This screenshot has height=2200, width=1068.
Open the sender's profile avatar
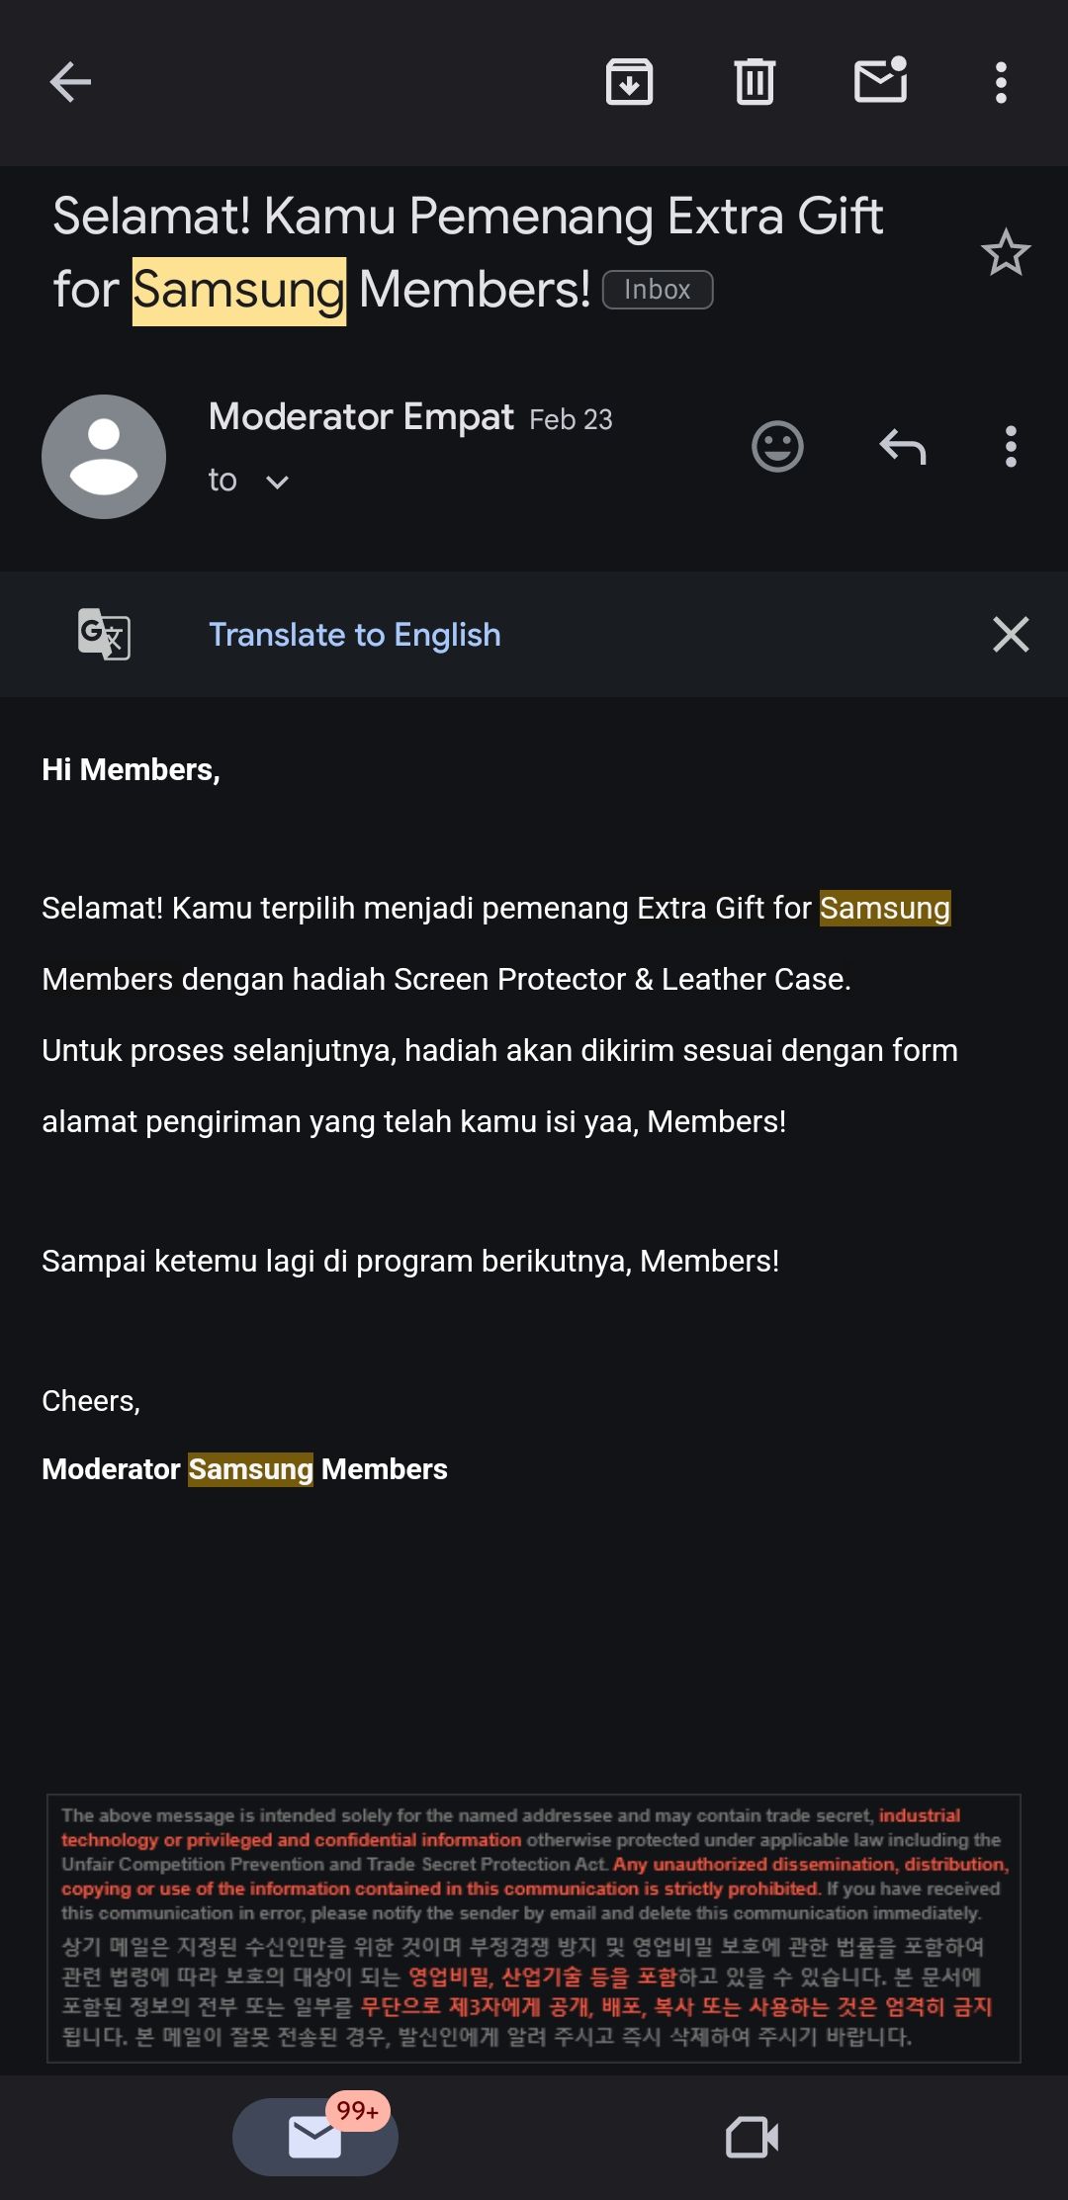(x=103, y=456)
